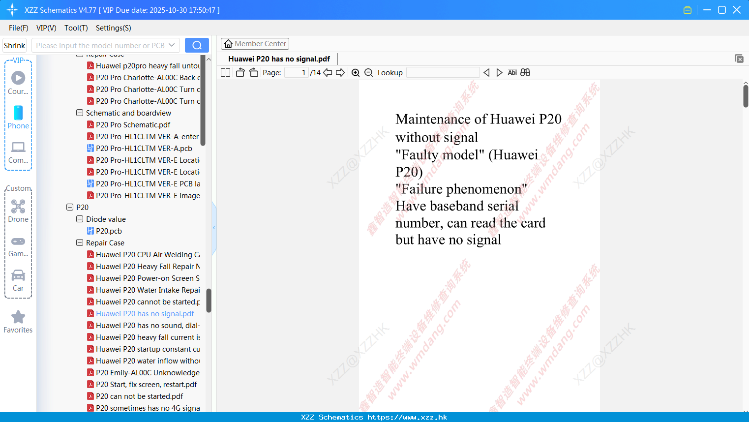Click the XZZ Schematics app logo

(12, 10)
